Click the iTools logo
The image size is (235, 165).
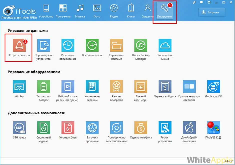click(x=19, y=11)
